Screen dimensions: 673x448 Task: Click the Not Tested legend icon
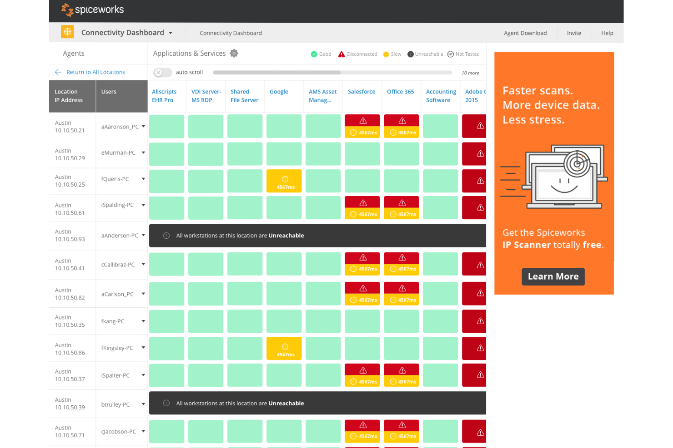tap(450, 54)
